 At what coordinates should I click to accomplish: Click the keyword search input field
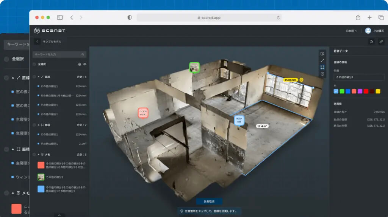pos(57,54)
